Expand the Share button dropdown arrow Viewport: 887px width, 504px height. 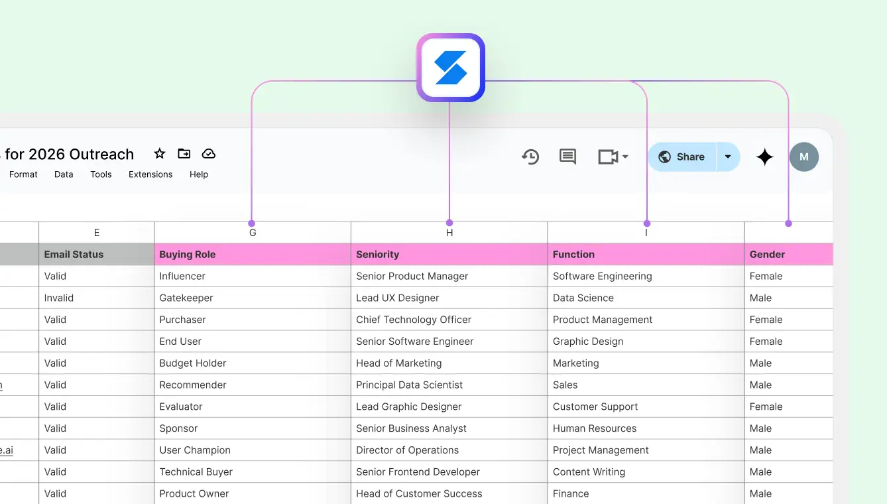(727, 157)
